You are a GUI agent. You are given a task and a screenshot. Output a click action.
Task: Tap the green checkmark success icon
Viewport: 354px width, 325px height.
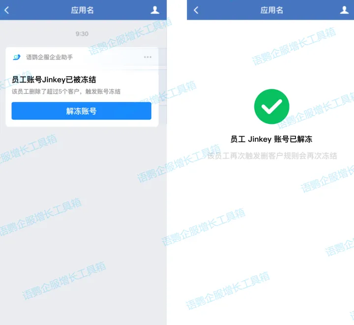pyautogui.click(x=271, y=107)
